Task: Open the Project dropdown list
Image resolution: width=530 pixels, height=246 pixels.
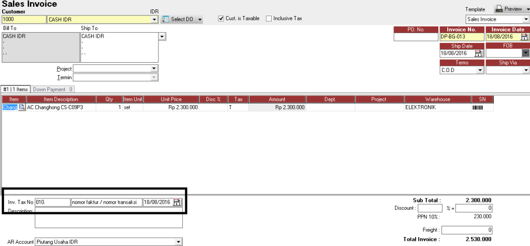Action: (154, 69)
